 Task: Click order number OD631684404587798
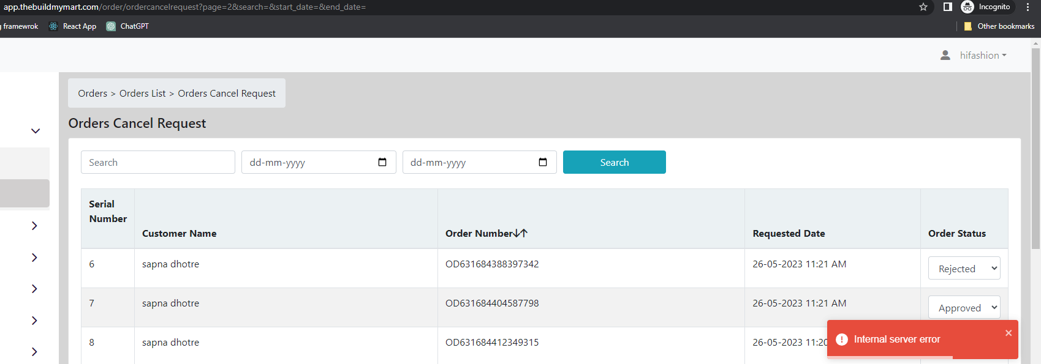pos(492,303)
